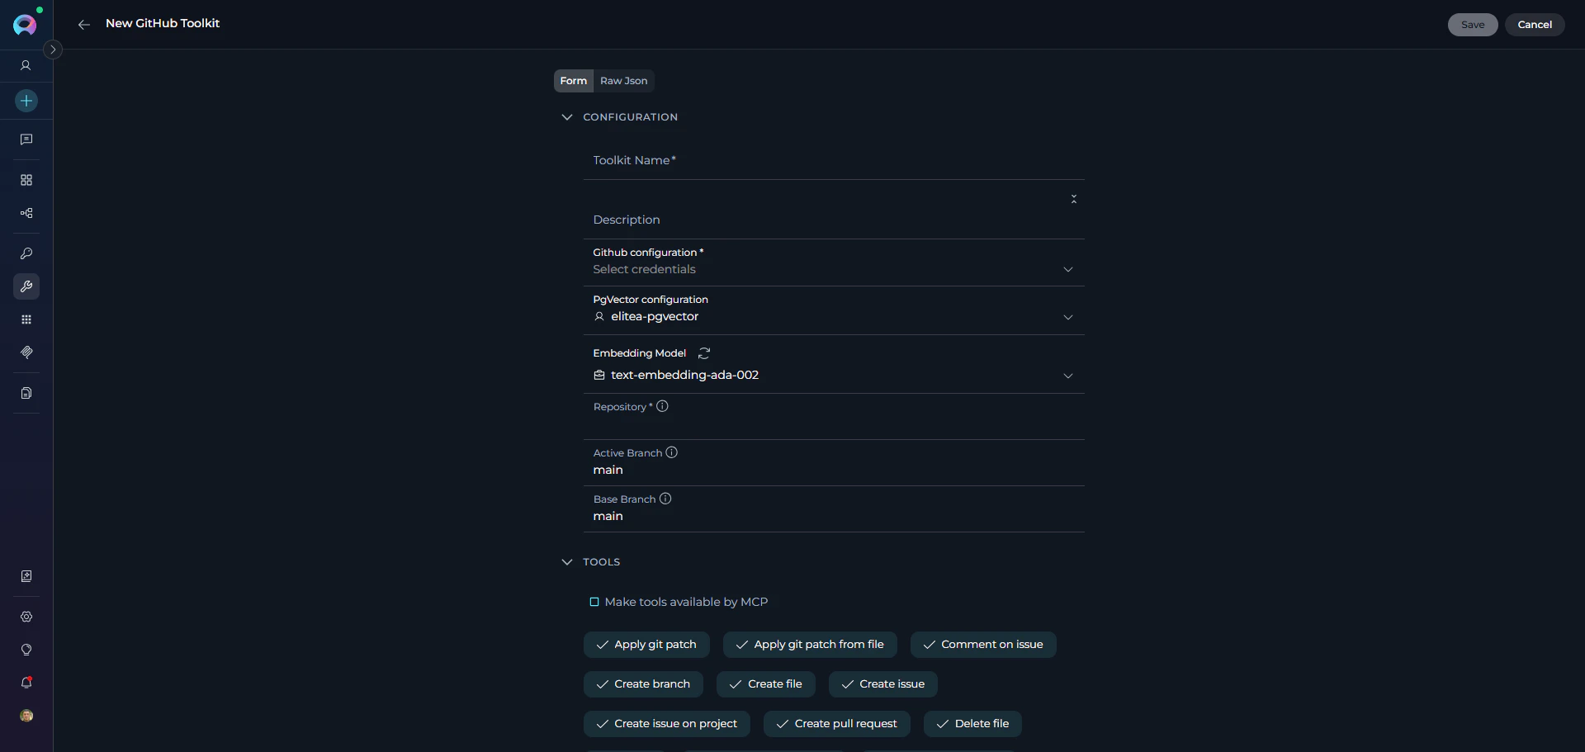Toggle the Delete file tool chip

972,723
